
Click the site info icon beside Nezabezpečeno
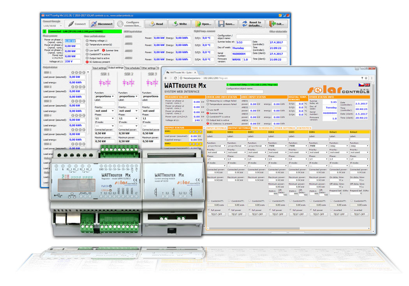pyautogui.click(x=181, y=78)
